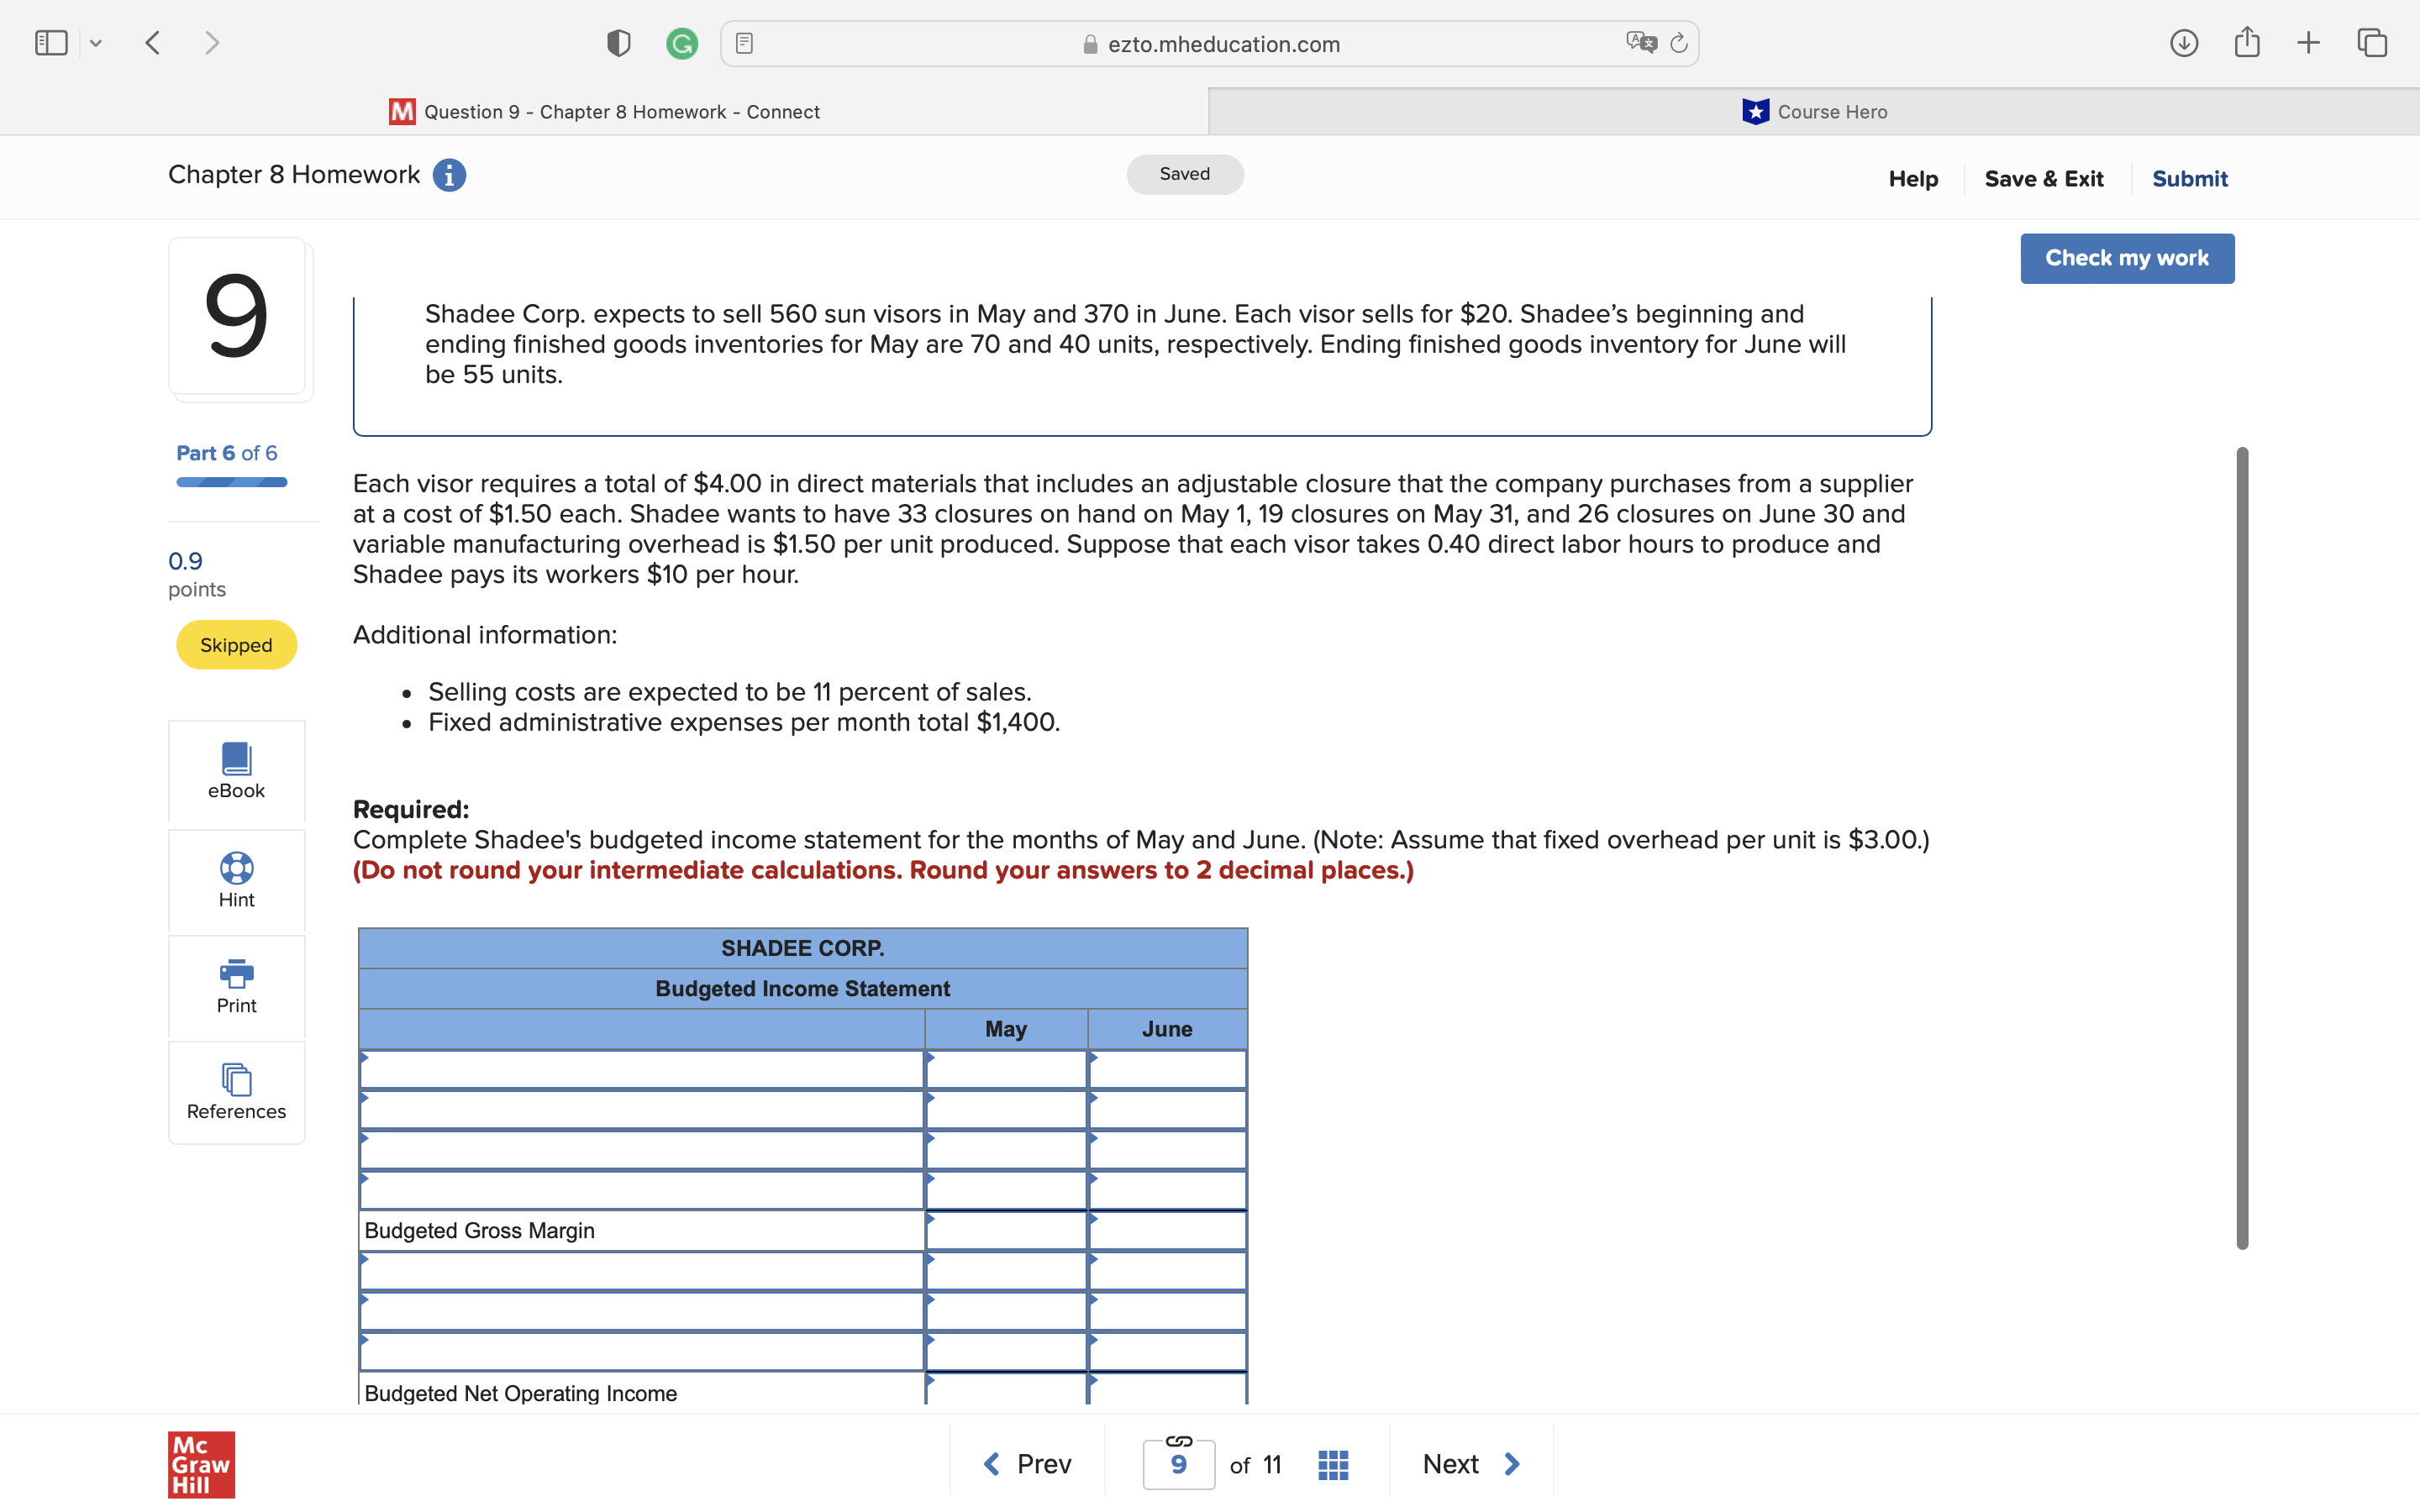The width and height of the screenshot is (2420, 1512).
Task: Open first row label dropdown in income statement
Action: point(640,1069)
